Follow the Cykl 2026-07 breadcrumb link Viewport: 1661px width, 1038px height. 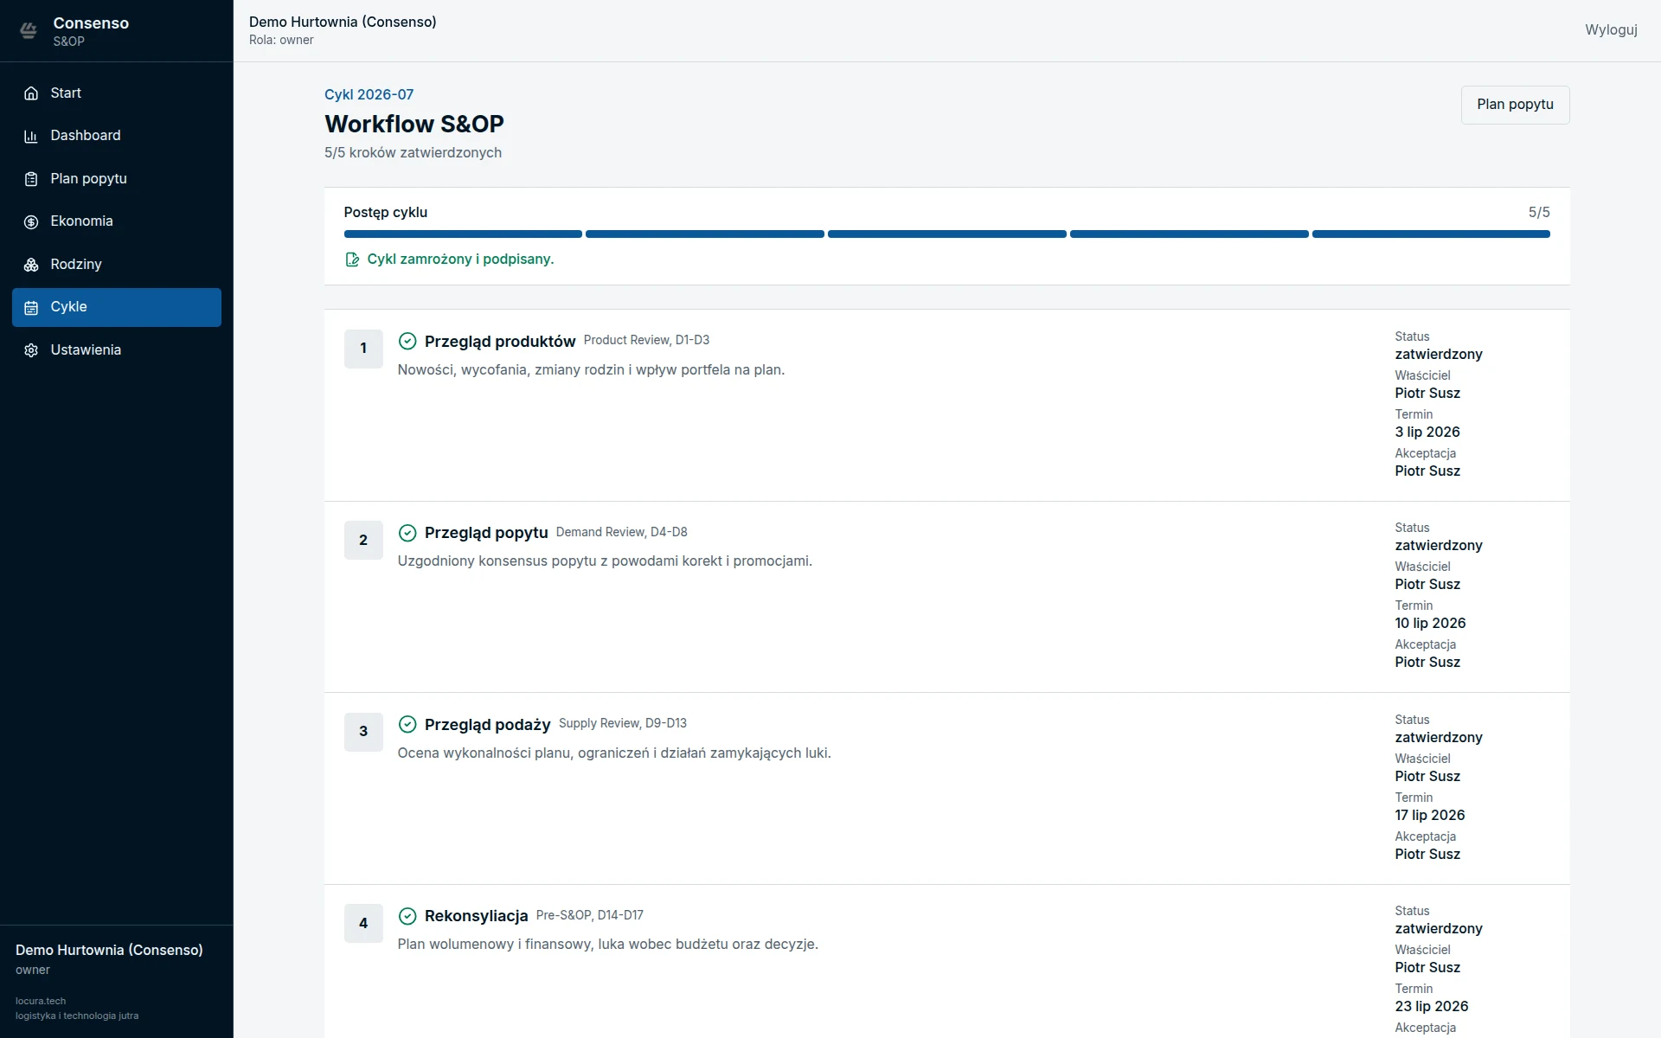pos(369,94)
